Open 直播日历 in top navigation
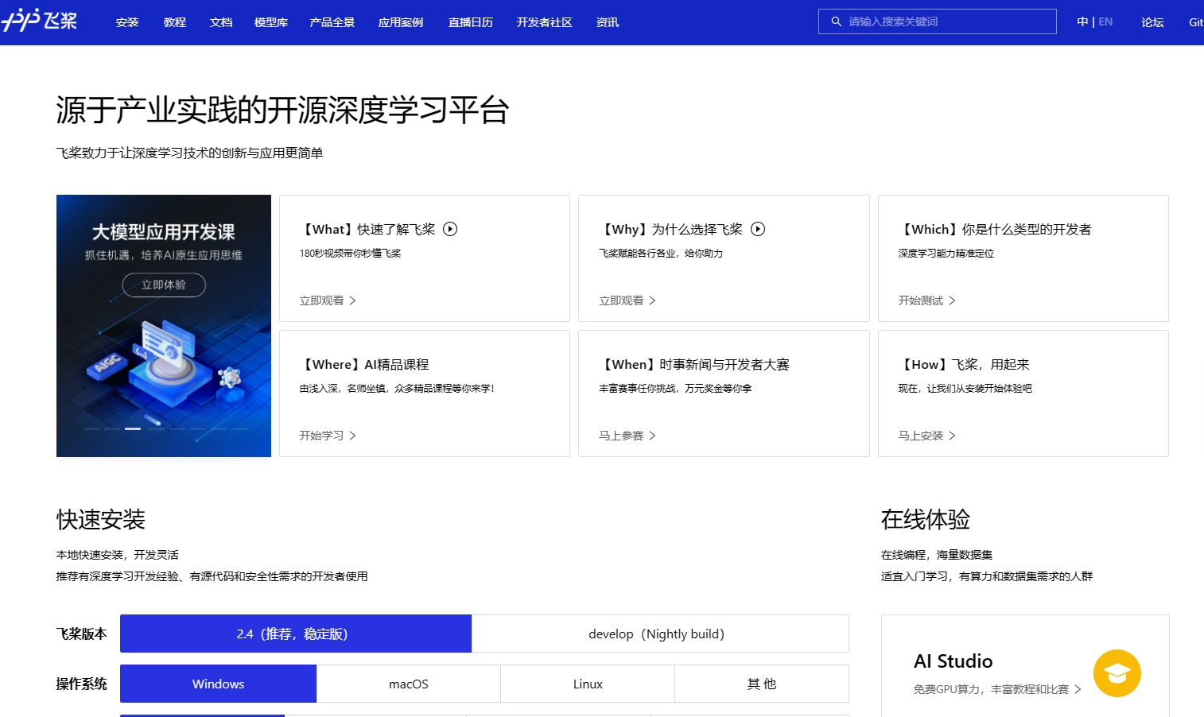This screenshot has height=717, width=1204. [471, 22]
